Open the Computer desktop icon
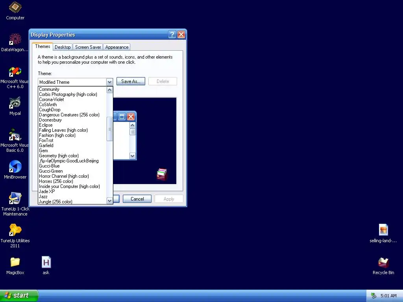 click(15, 11)
